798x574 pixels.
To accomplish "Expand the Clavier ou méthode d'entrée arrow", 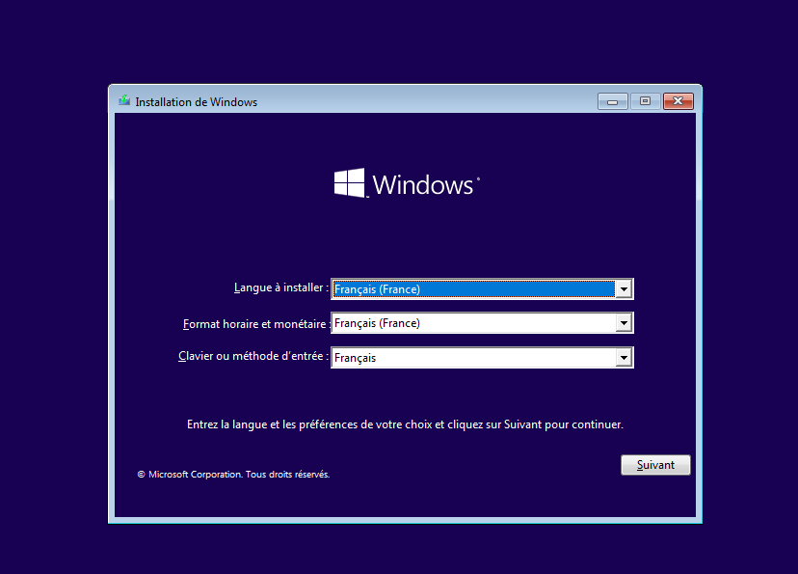I will click(x=624, y=358).
